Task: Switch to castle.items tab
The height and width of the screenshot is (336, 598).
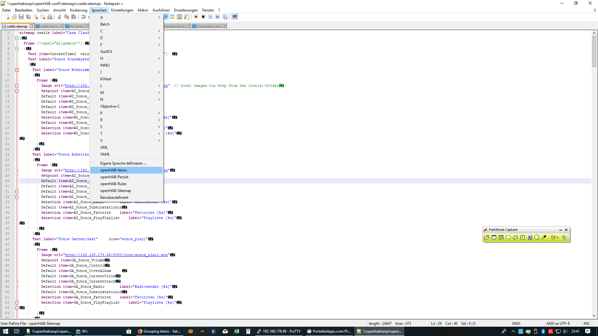Action: pos(49,26)
